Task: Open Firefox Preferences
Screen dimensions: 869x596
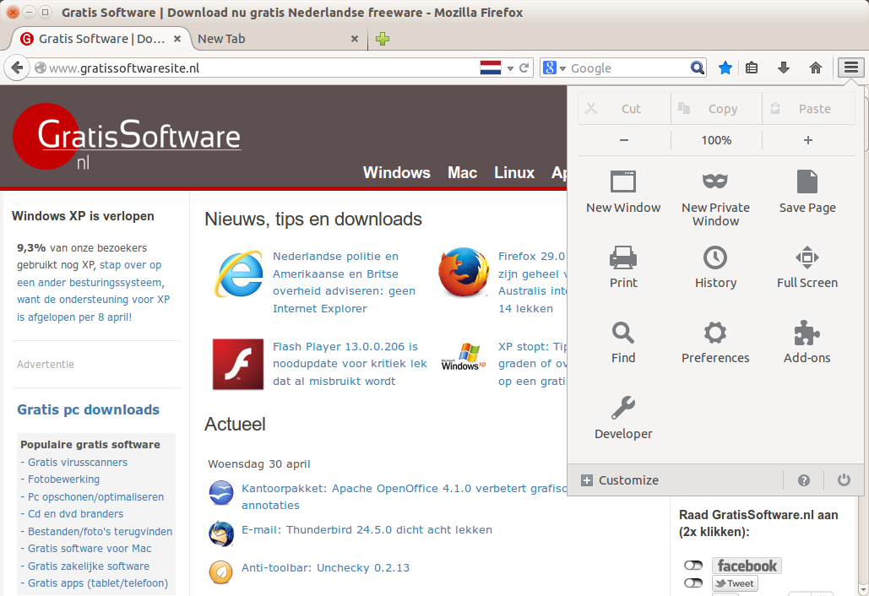Action: 715,342
